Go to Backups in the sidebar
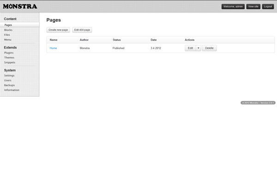Image resolution: width=277 pixels, height=185 pixels. click(x=9, y=85)
